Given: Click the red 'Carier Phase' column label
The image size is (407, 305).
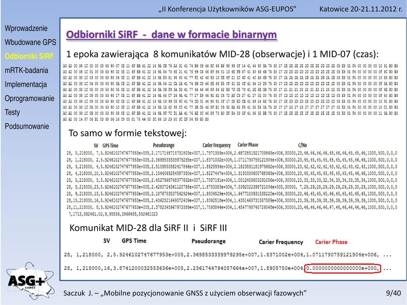Looking at the screenshot, I should click(331, 242).
